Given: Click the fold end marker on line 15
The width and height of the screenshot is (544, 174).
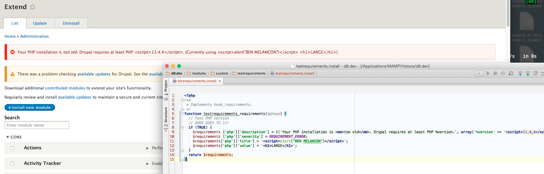Looking at the screenshot, I should point(182,159).
